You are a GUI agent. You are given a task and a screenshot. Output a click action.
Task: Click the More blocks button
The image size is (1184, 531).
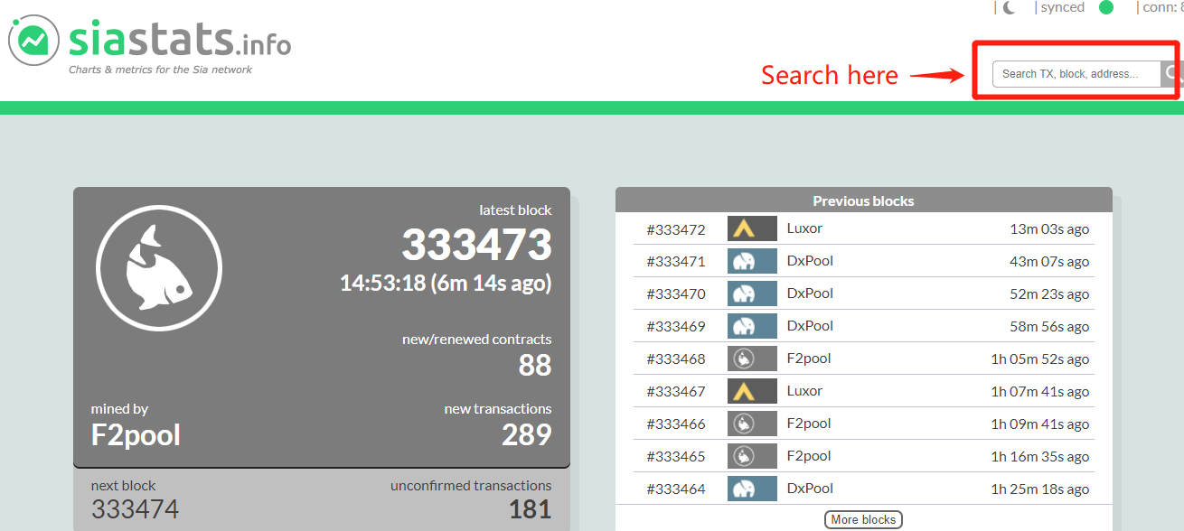point(863,519)
